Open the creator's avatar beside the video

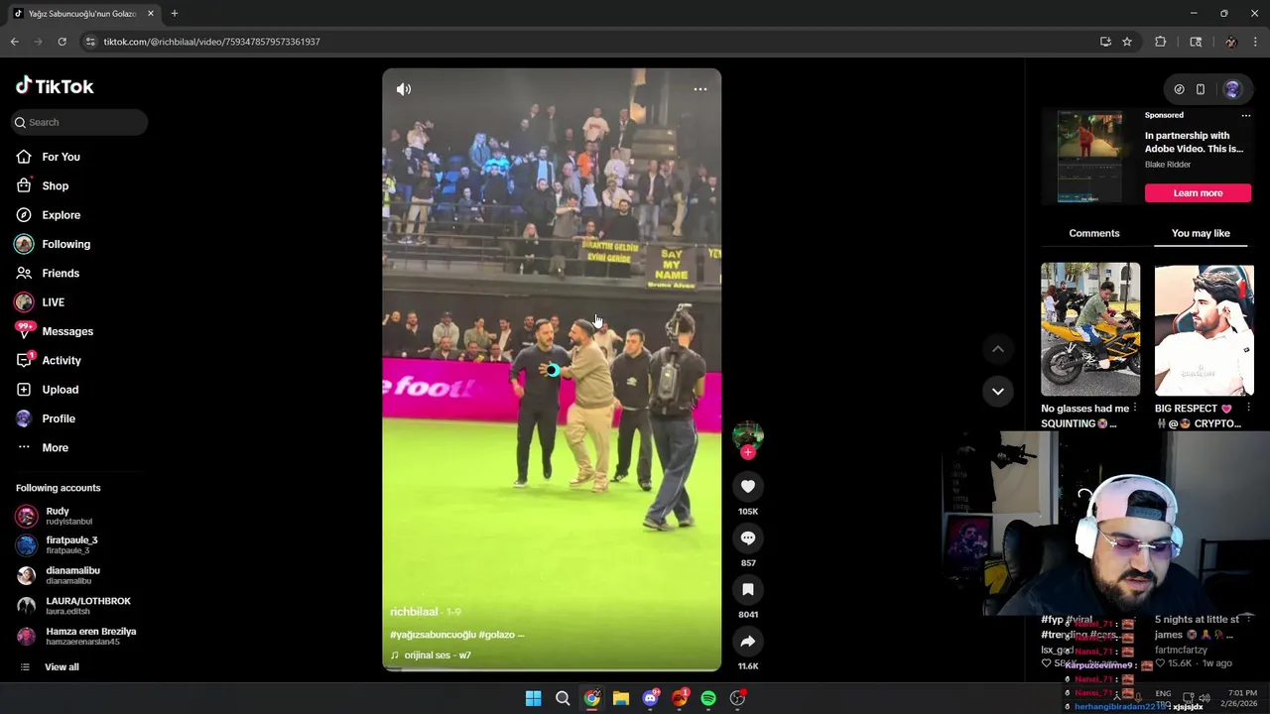pos(748,435)
